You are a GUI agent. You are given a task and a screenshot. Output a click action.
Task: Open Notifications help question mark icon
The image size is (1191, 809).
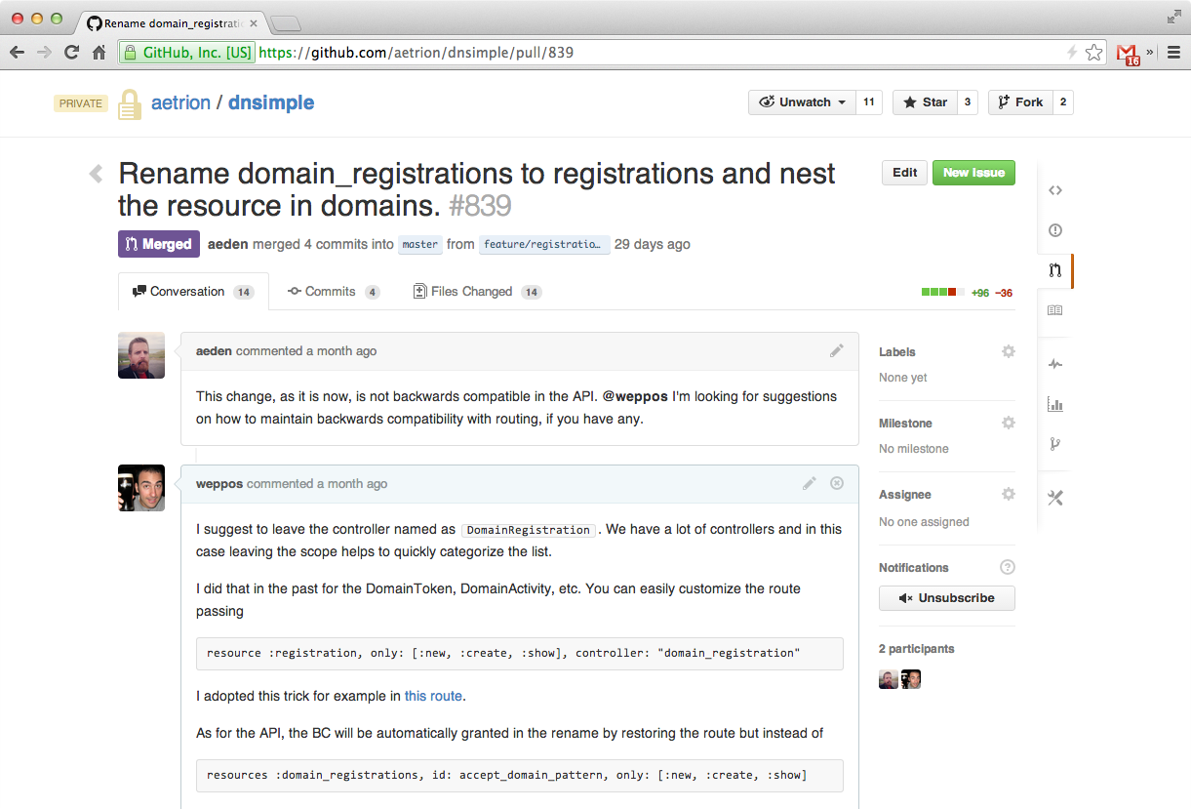point(1008,567)
